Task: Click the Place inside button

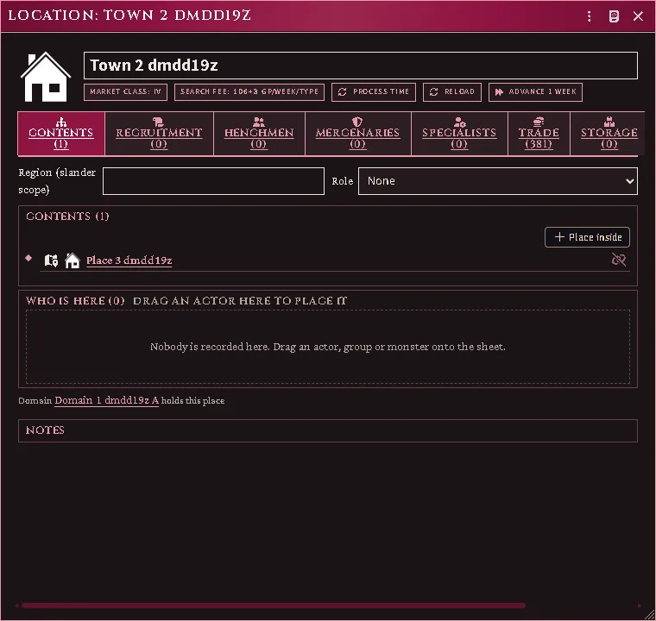Action: (588, 237)
